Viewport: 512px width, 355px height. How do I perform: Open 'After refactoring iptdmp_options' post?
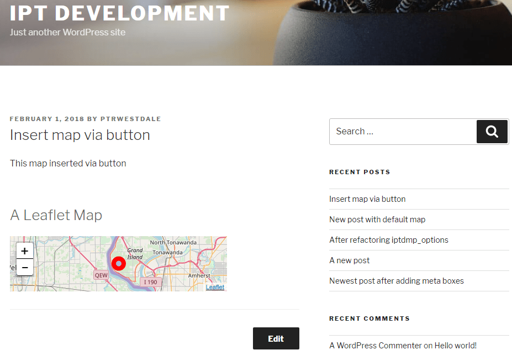click(388, 239)
